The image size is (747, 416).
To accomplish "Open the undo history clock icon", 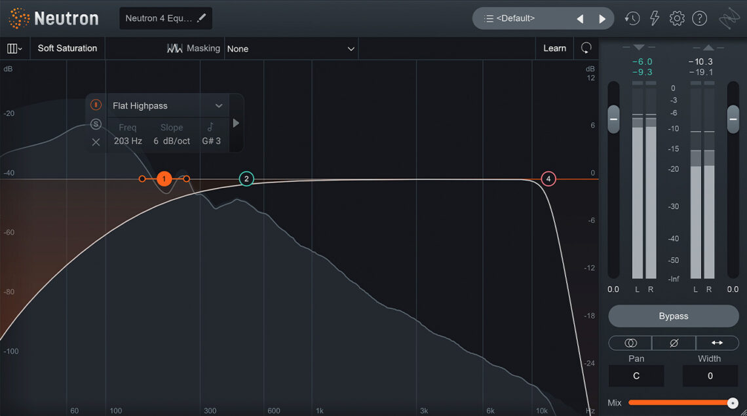I will point(632,18).
